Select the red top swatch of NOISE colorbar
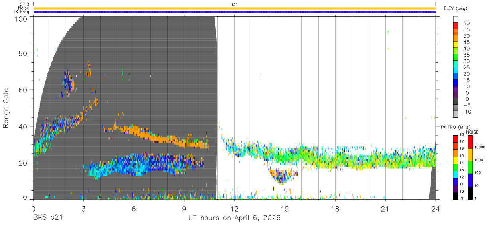Viewport: 490px width, 226px height. 470,142
